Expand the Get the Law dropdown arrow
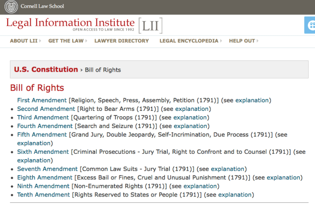This screenshot has height=206, width=315. pyautogui.click(x=86, y=41)
